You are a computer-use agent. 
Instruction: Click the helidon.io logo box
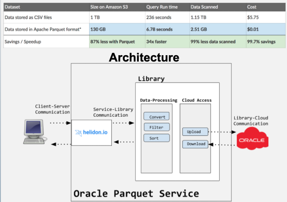(x=91, y=133)
